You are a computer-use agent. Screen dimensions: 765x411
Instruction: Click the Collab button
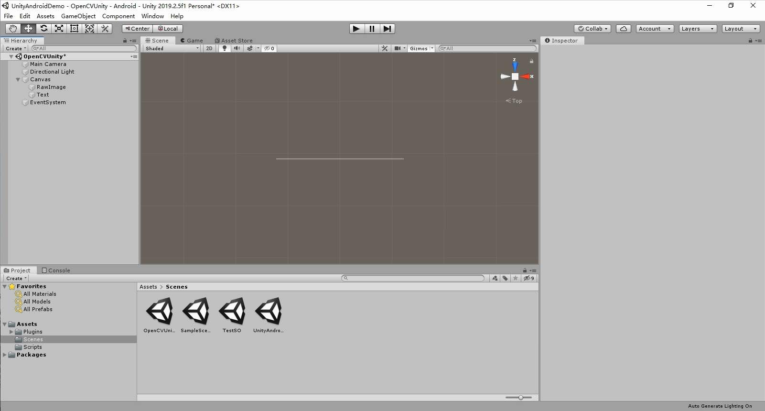point(593,29)
